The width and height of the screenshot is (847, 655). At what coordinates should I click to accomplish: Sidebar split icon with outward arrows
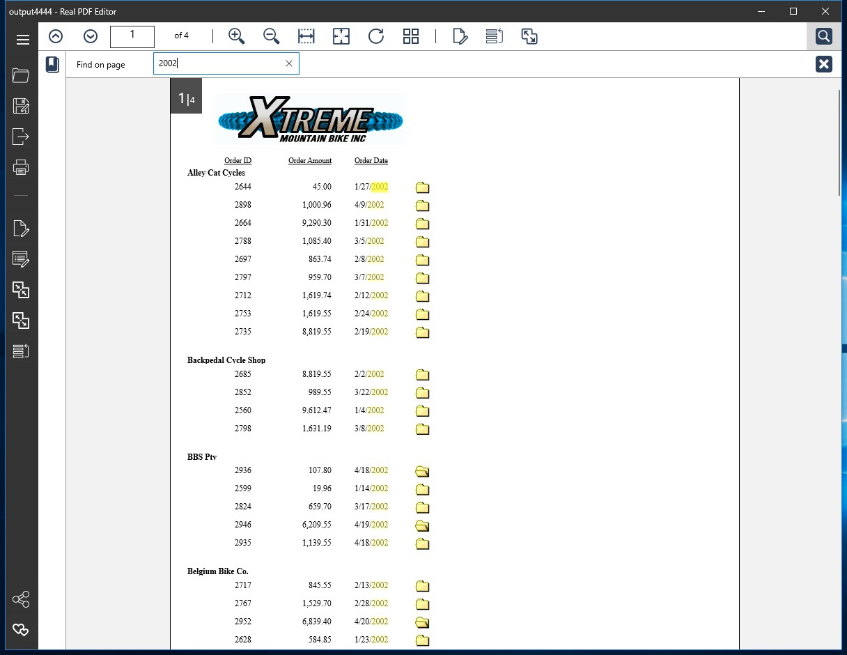(x=21, y=321)
